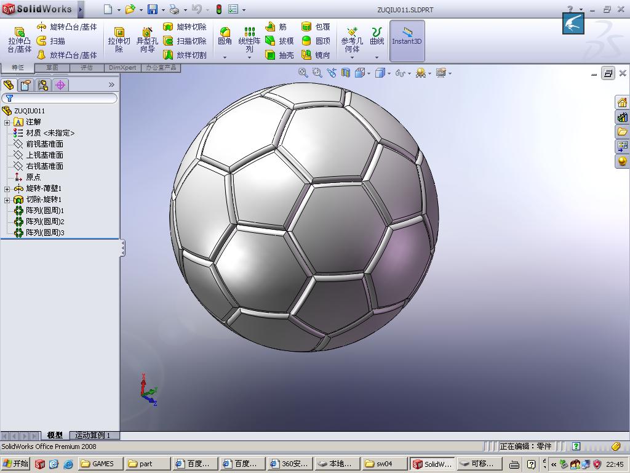This screenshot has height=473, width=630.
Task: Expand the Linear Pattern dropdown arrow
Action: 249,57
